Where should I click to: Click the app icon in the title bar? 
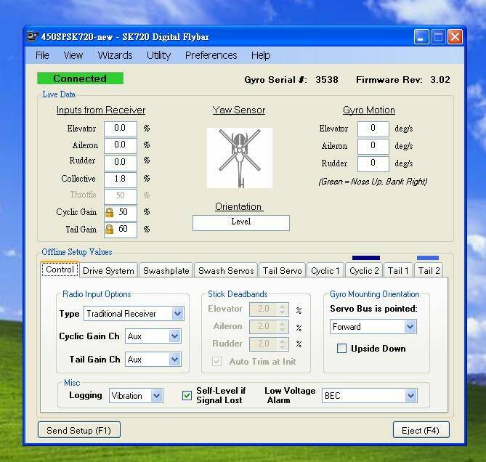point(32,37)
